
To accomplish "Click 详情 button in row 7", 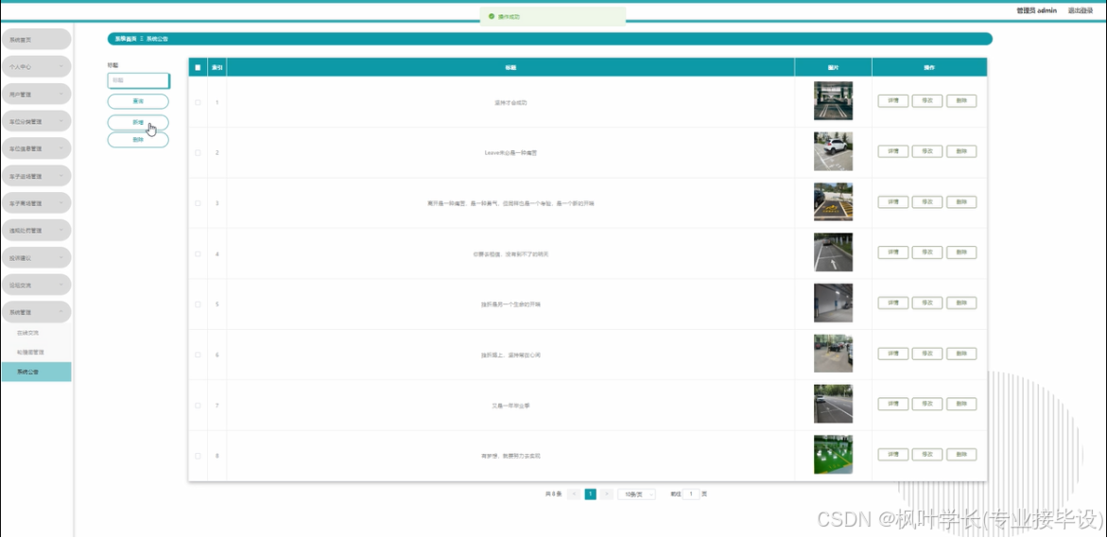I will (893, 404).
